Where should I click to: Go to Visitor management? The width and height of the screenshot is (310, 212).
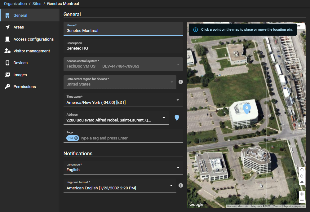pos(32,51)
